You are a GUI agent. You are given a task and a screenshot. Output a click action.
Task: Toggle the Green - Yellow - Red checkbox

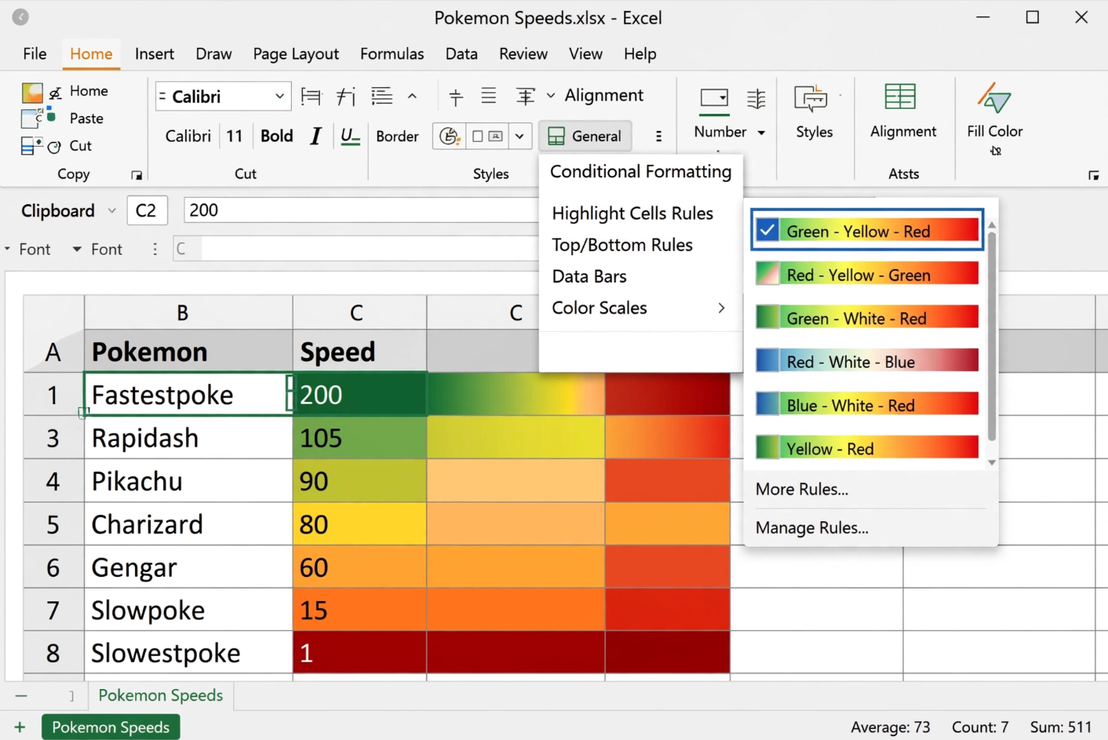pos(767,231)
